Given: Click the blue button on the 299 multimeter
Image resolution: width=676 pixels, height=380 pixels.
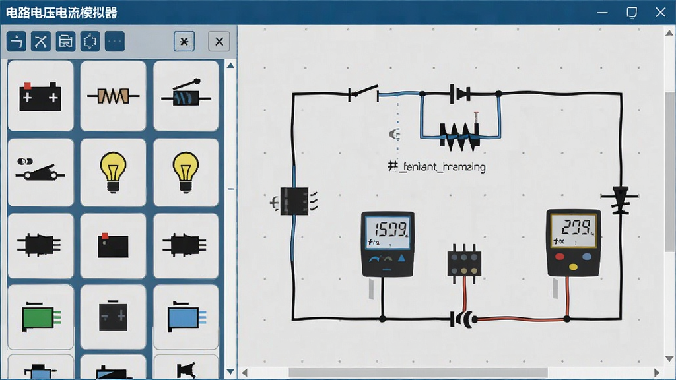Looking at the screenshot, I should (587, 257).
